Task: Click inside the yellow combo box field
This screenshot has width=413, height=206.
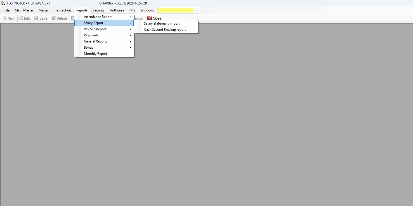Action: click(x=176, y=10)
